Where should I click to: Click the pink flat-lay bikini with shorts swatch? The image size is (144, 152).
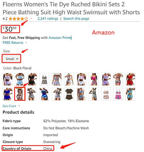118,94
